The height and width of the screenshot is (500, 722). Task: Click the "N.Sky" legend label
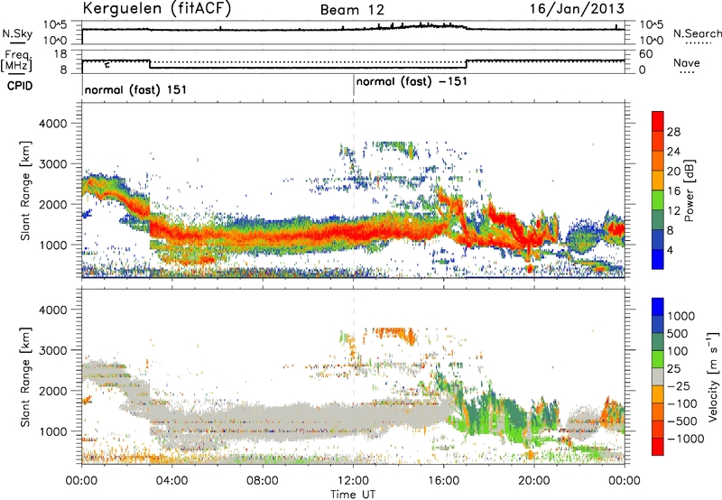pos(17,33)
